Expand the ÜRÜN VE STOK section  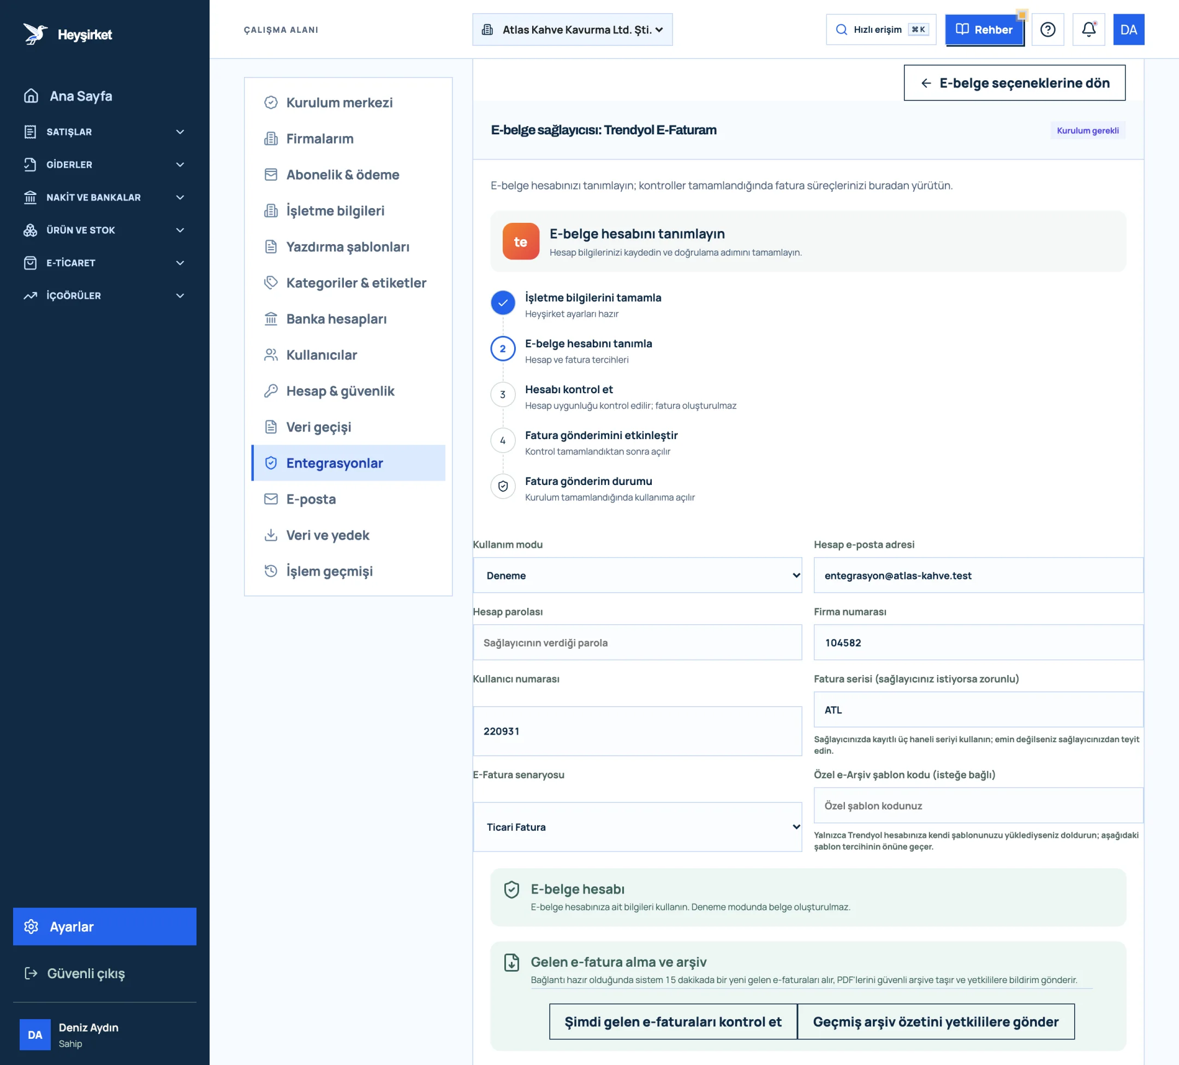point(105,230)
